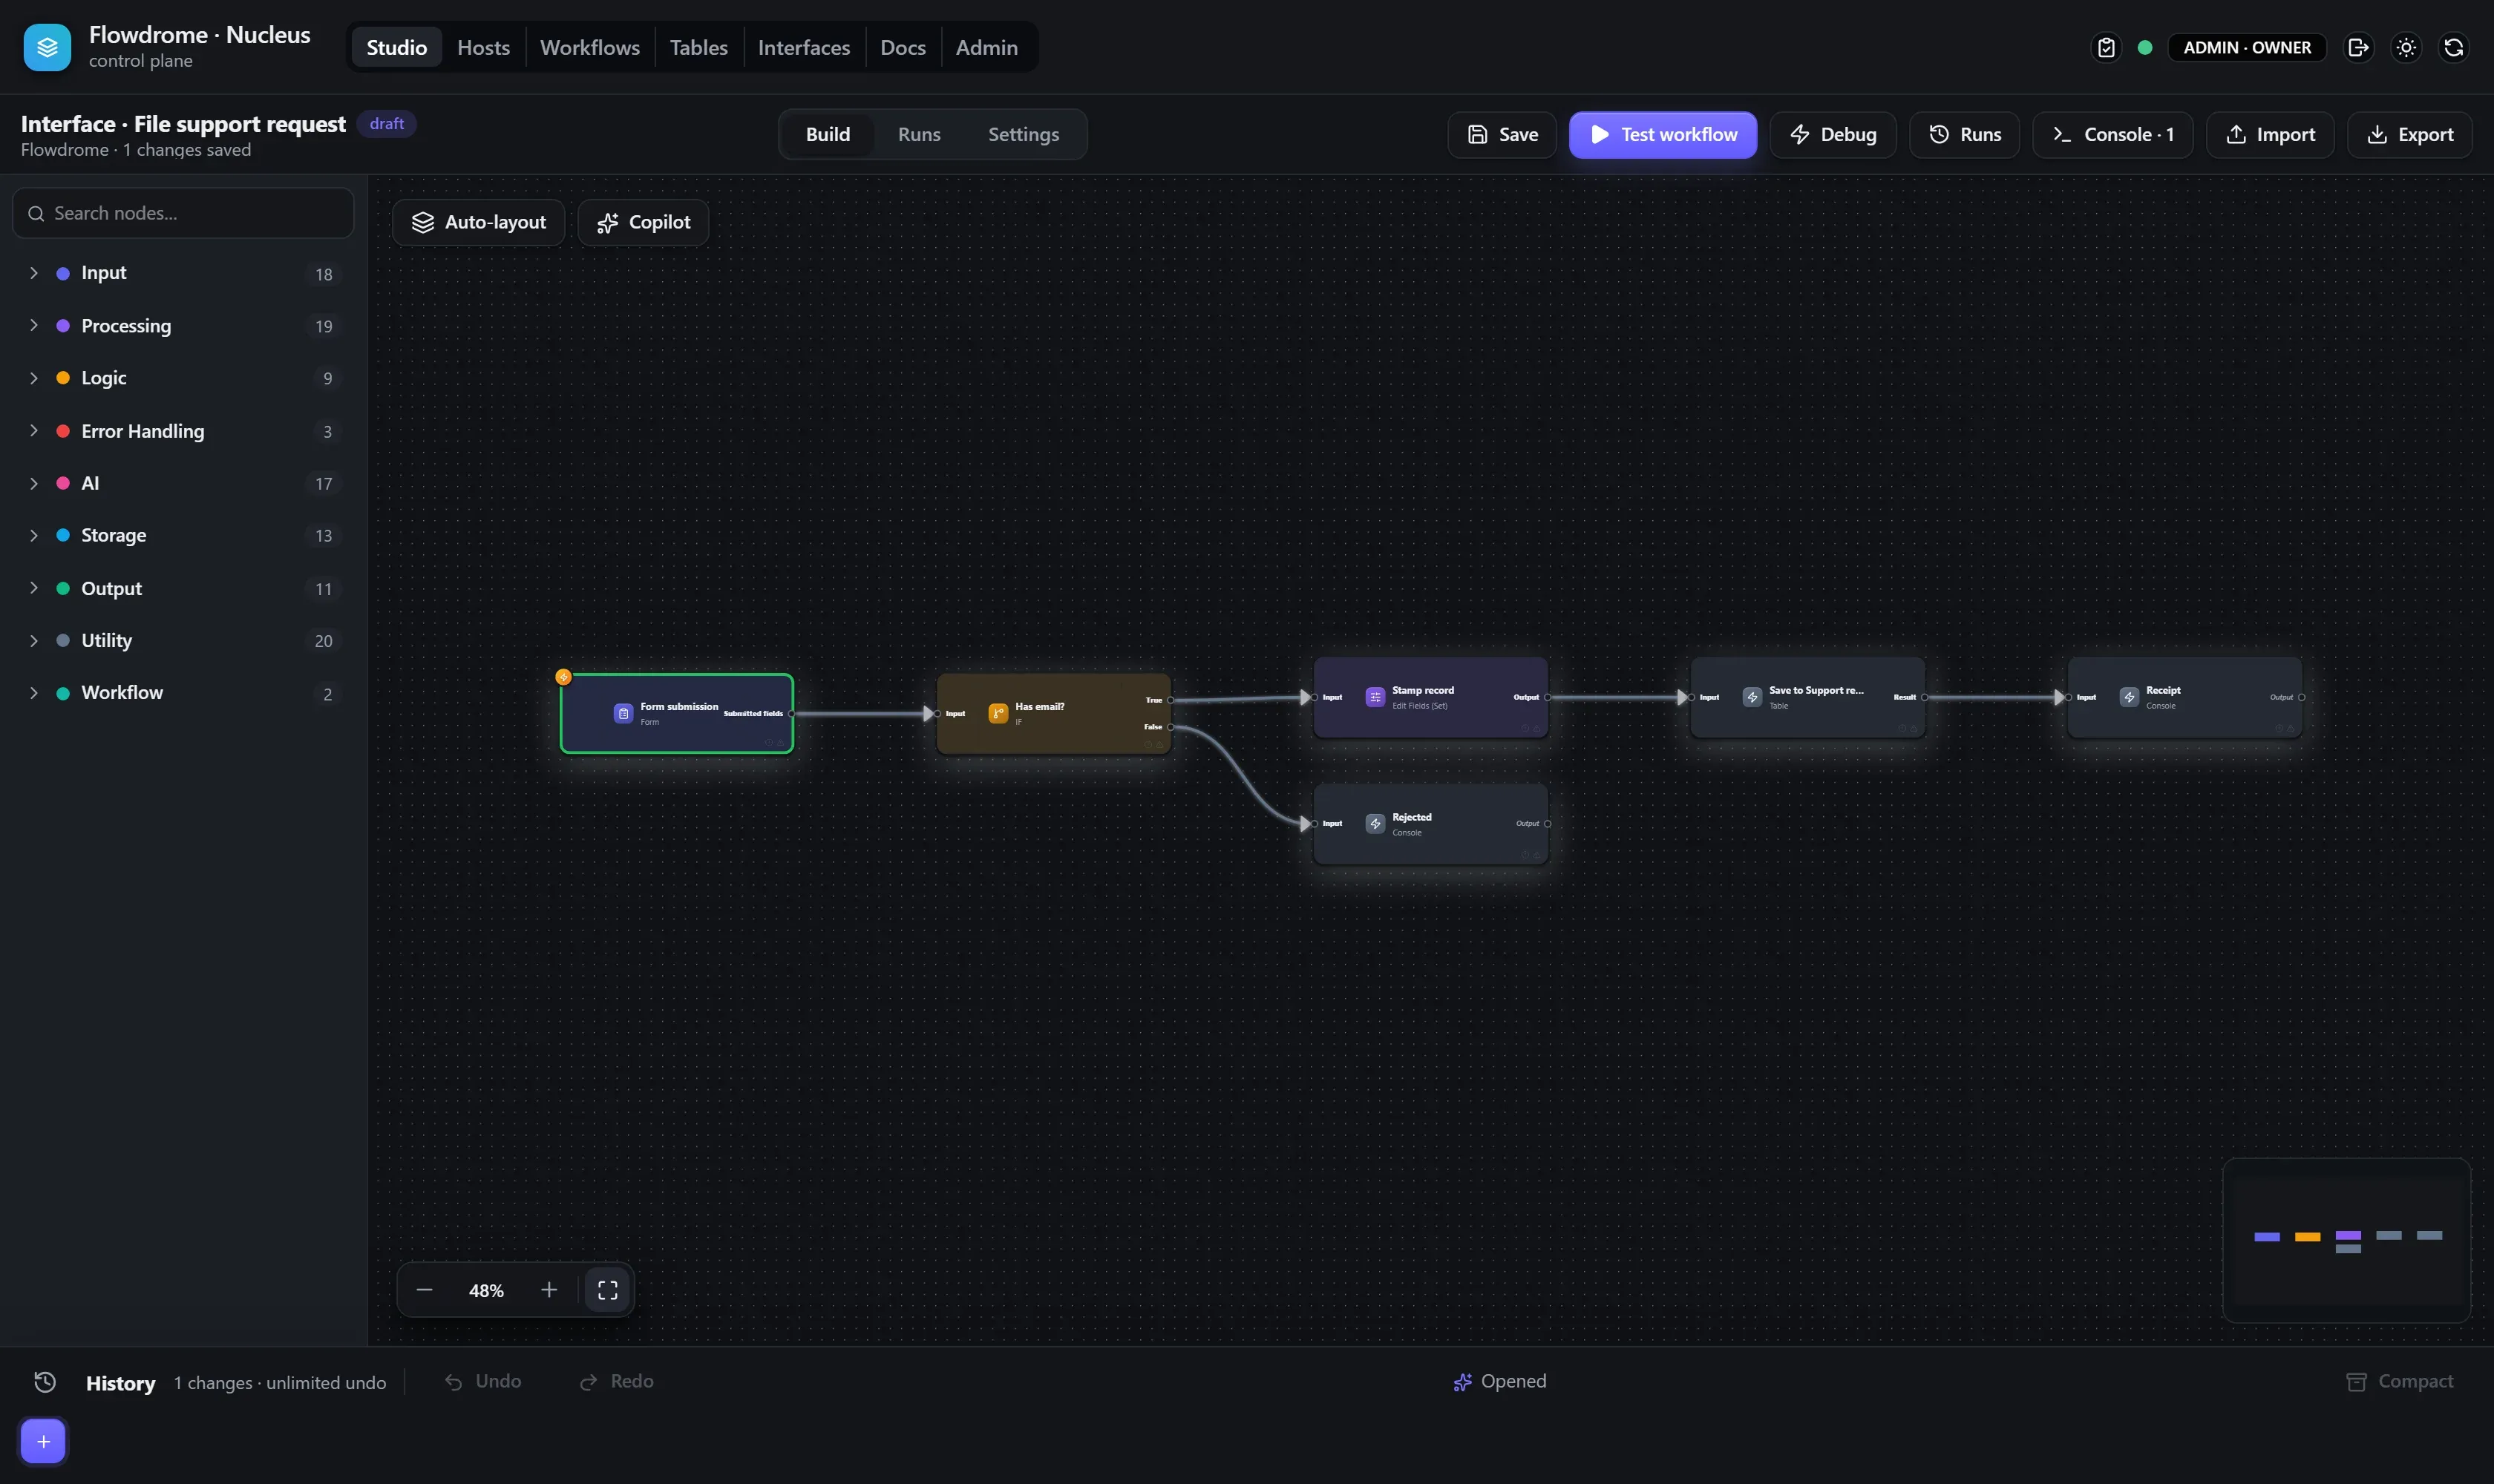Zoom in with the plus icon
2494x1484 pixels.
(549, 1290)
